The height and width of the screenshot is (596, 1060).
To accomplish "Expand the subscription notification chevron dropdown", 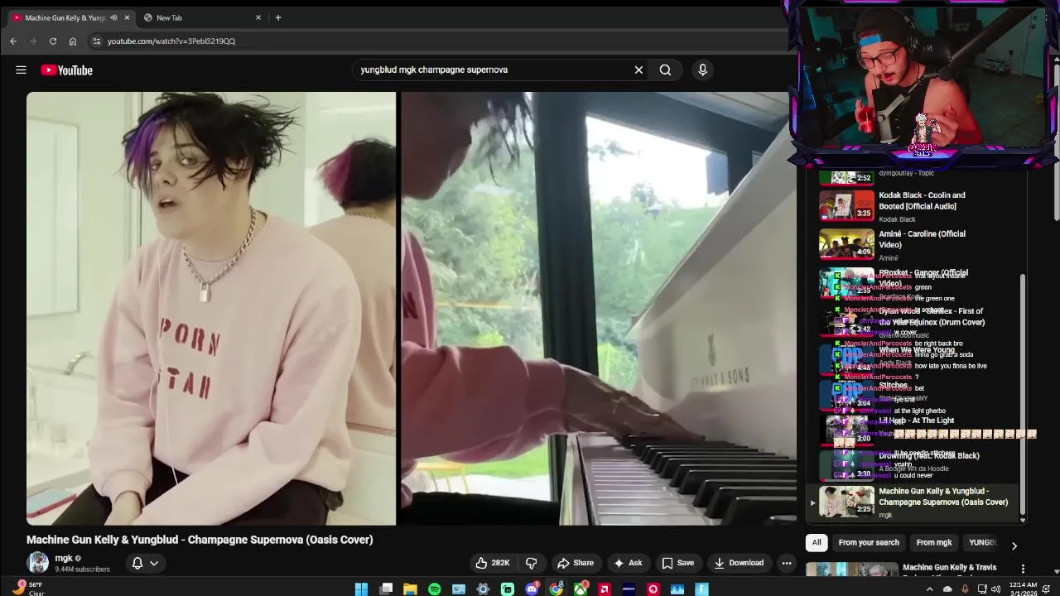I will [154, 563].
